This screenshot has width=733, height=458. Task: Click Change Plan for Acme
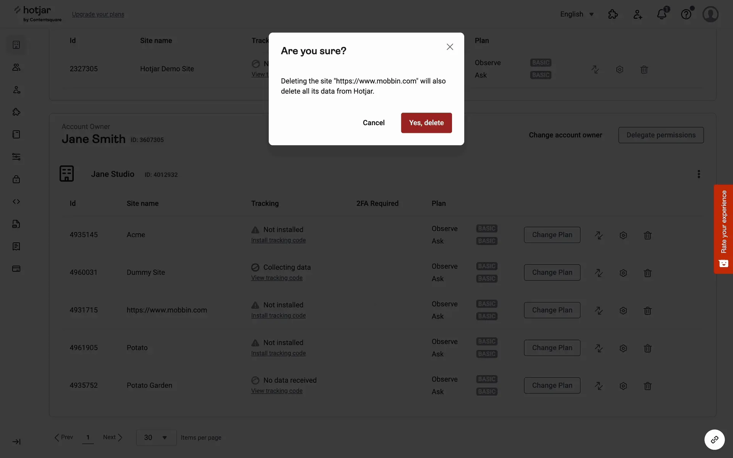[x=552, y=235]
